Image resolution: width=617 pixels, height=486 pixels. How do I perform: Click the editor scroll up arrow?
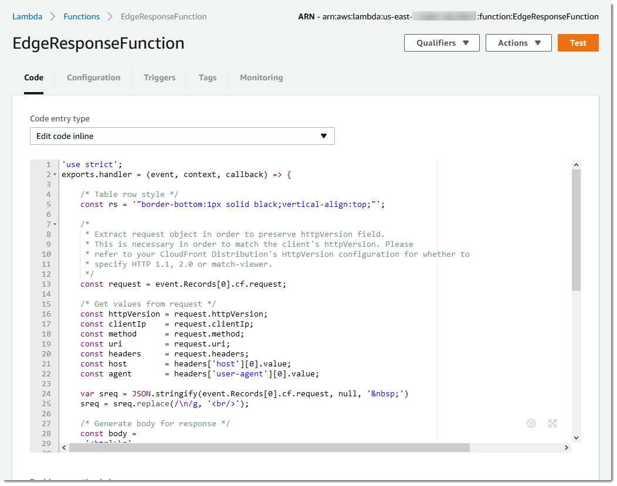pyautogui.click(x=576, y=165)
